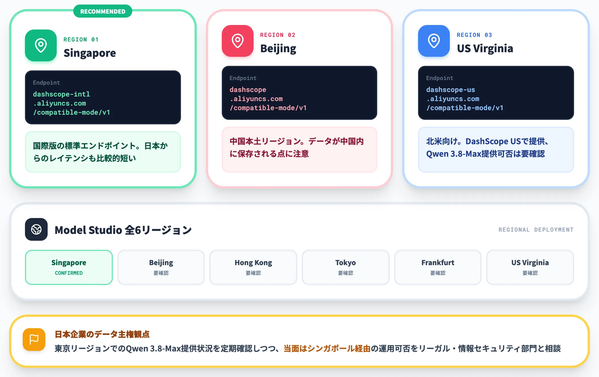Click the orange flag icon
This screenshot has height=377, width=599.
(34, 340)
